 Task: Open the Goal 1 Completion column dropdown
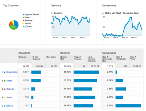click(x=128, y=57)
